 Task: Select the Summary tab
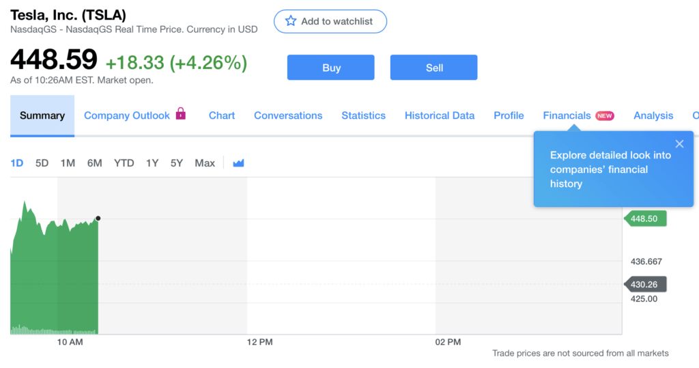pos(42,115)
